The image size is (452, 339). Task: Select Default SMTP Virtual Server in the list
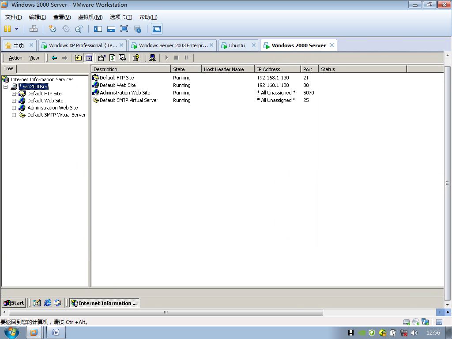(x=129, y=100)
